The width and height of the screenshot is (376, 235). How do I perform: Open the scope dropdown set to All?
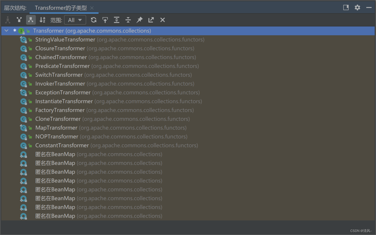pos(75,20)
